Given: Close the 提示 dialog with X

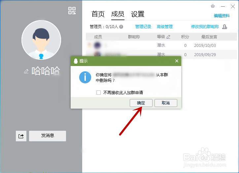Looking at the screenshot, I should 177,61.
